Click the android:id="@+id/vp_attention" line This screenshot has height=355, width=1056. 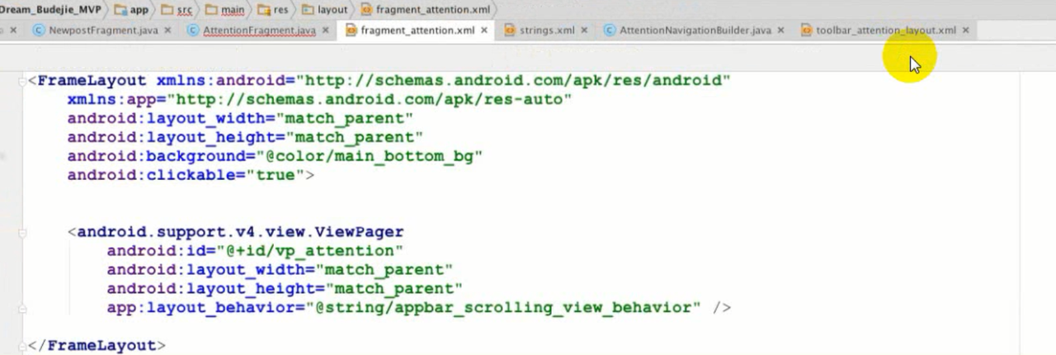point(255,251)
